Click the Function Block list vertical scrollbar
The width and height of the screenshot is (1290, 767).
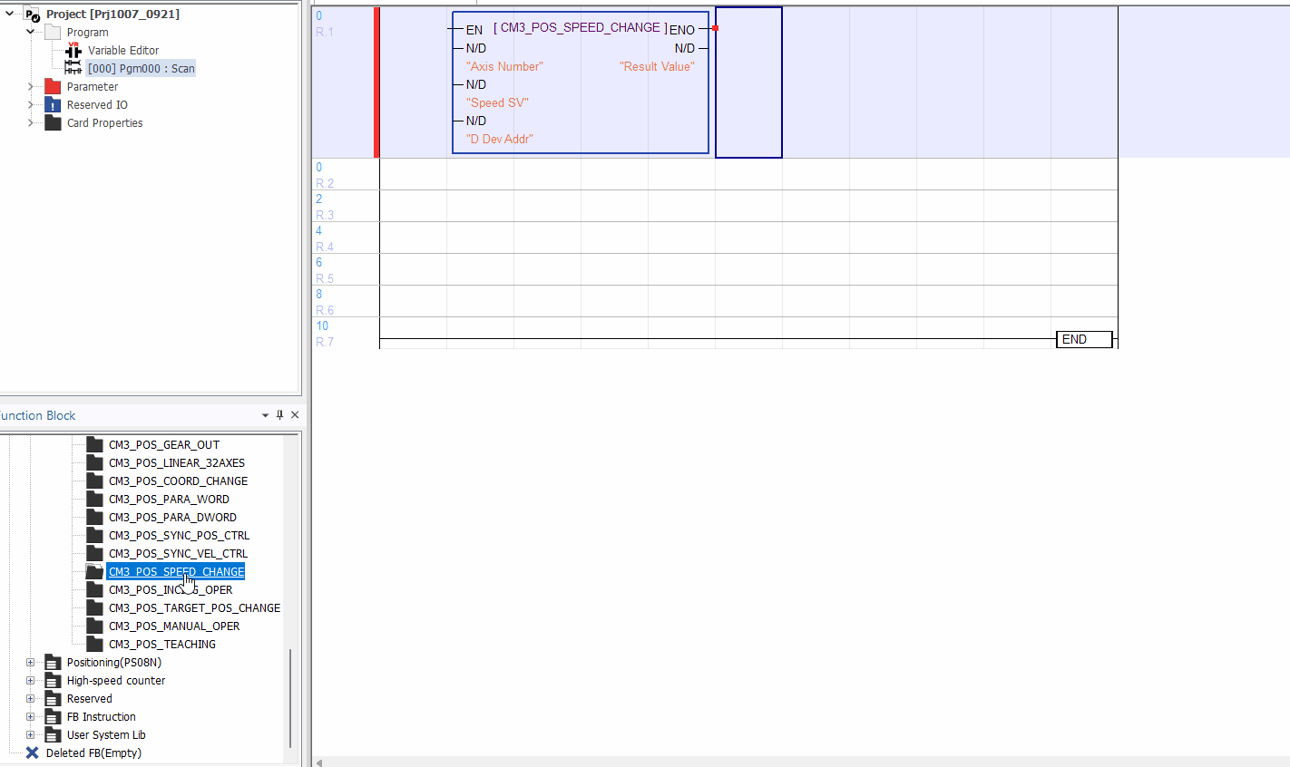click(290, 696)
